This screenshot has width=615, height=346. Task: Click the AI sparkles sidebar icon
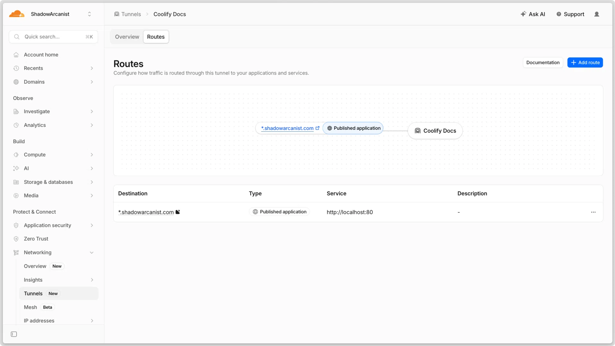[16, 169]
